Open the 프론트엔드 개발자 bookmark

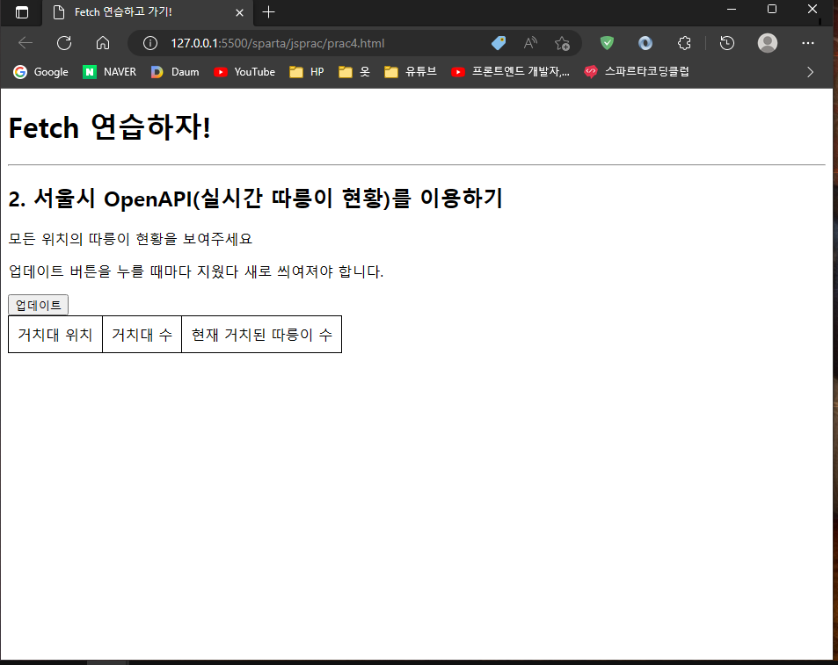tap(510, 72)
